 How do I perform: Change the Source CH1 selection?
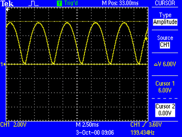tap(165, 45)
